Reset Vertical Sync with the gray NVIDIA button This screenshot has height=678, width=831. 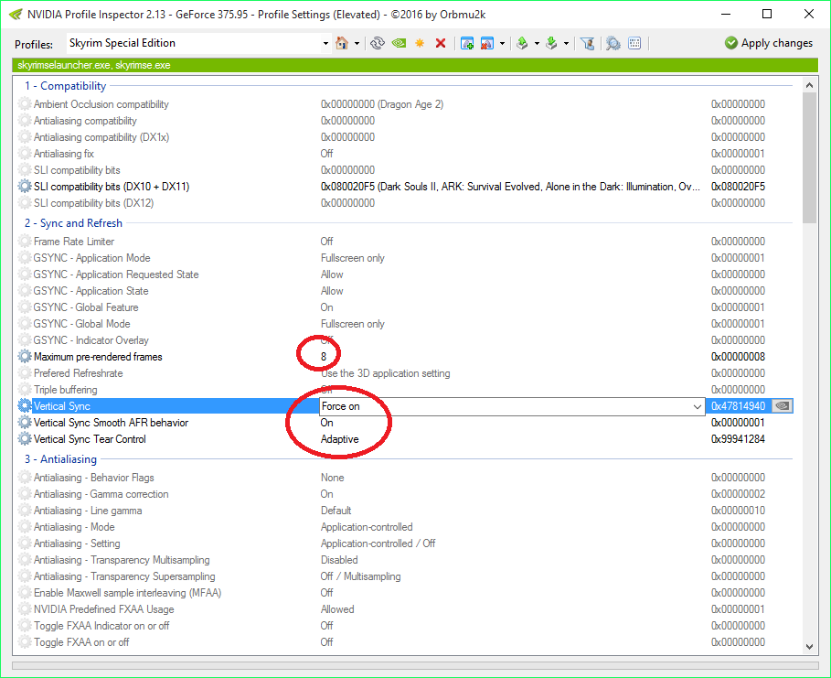click(783, 406)
